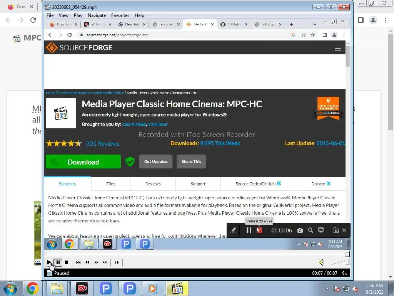Click the pen annotation icon in recorder
Screen dimensions: 394x296
click(233, 230)
